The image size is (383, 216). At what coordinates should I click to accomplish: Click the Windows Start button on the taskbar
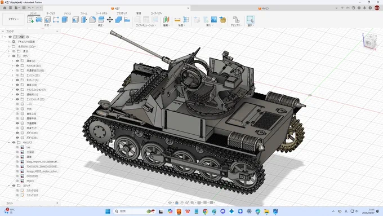pos(108,211)
